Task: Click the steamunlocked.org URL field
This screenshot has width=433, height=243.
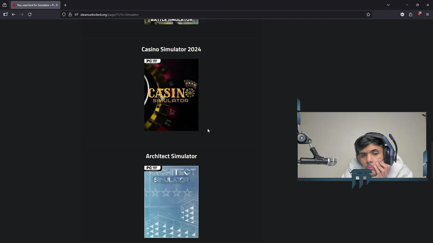Action: click(216, 15)
